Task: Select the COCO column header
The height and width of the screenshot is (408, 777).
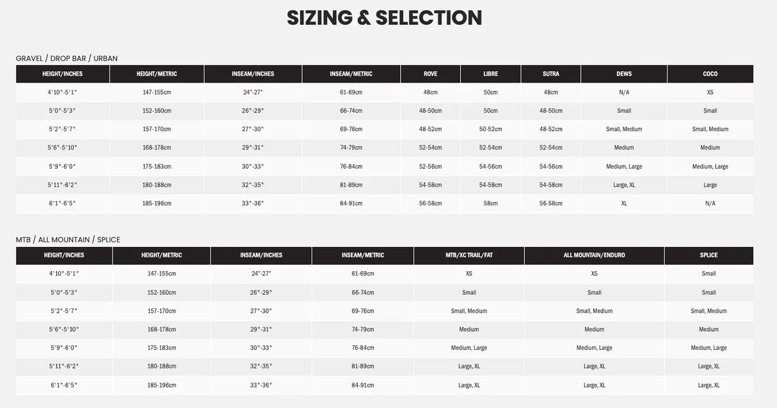Action: click(710, 74)
